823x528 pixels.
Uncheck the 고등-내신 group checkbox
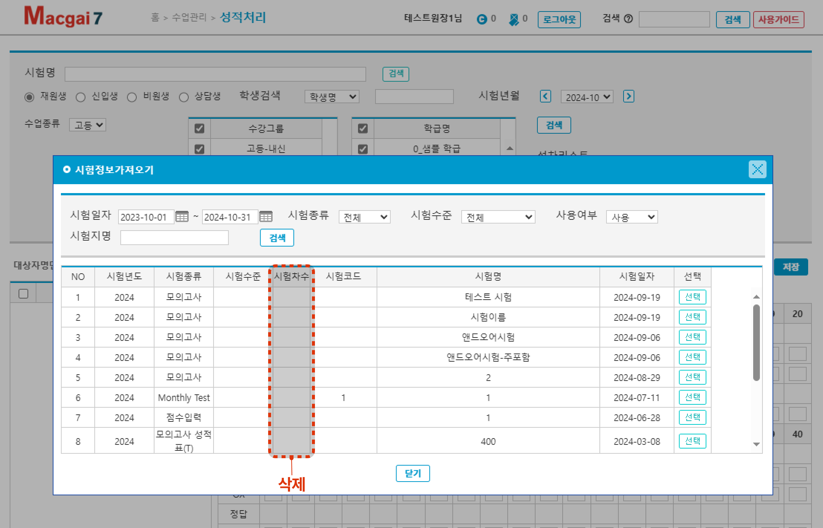click(x=199, y=149)
